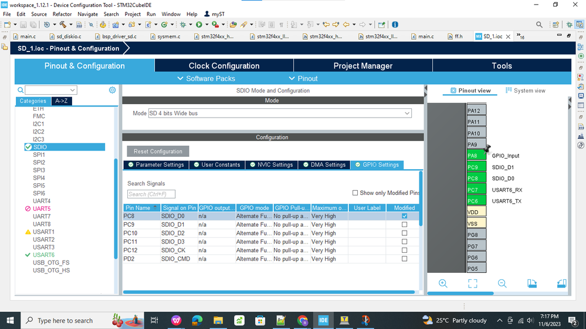This screenshot has width=586, height=329.
Task: Click the Zoom out pinout icon
Action: pos(502,283)
